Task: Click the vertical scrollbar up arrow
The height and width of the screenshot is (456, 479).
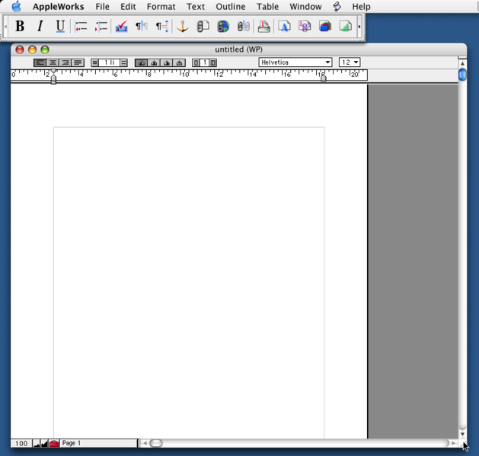Action: 462,63
